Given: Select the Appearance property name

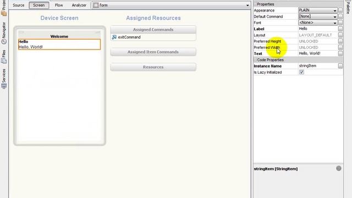Looking at the screenshot, I should click(x=264, y=10).
